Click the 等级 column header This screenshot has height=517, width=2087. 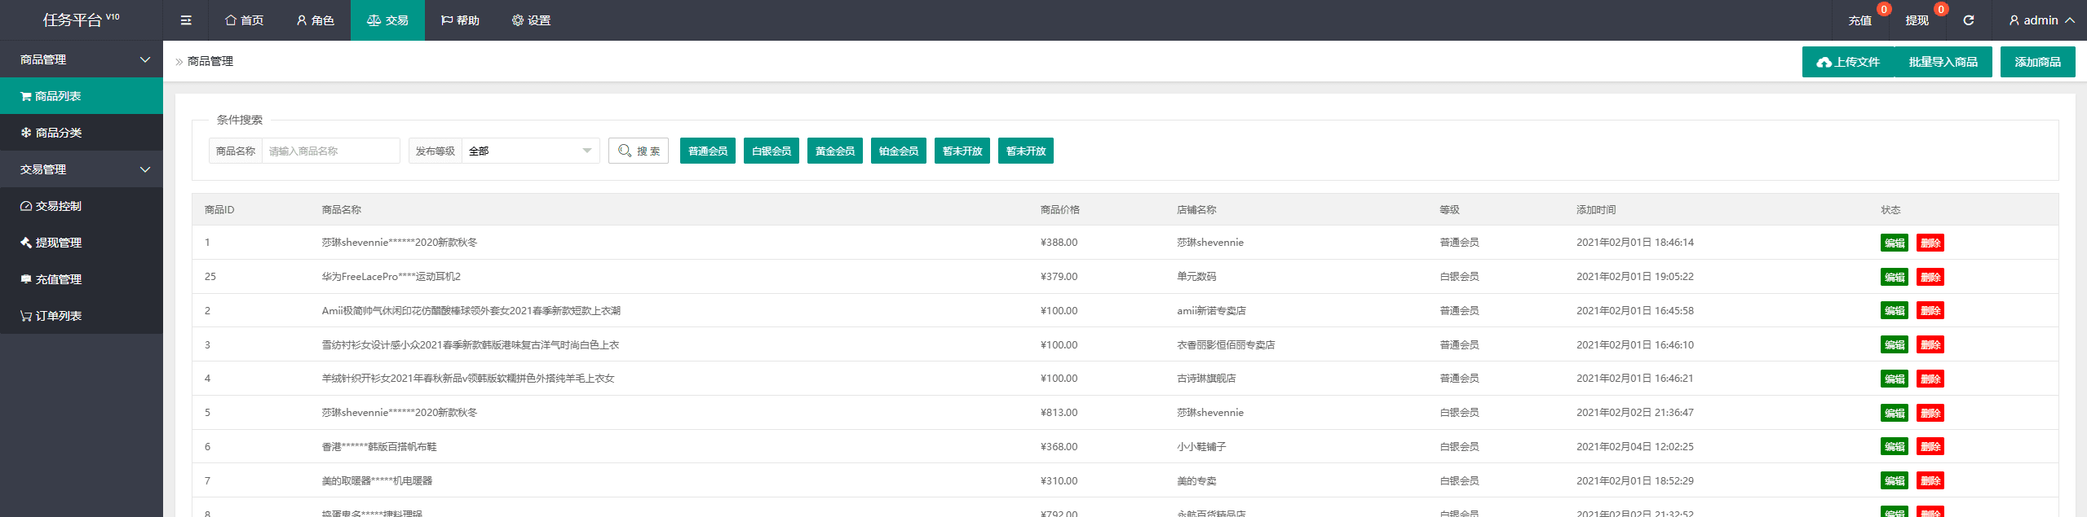pos(1449,210)
